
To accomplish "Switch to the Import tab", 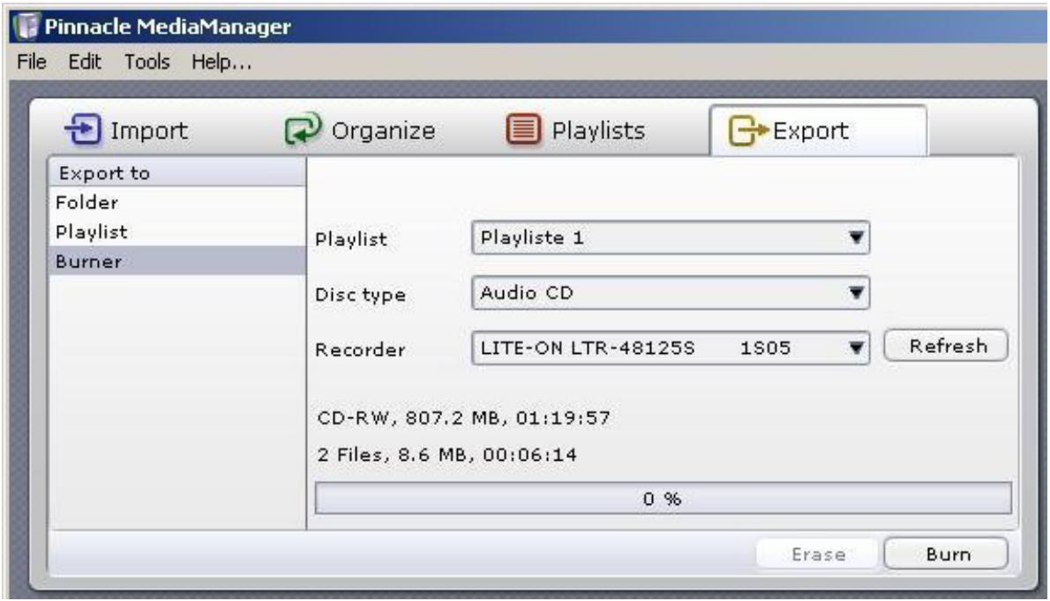I will click(x=127, y=130).
